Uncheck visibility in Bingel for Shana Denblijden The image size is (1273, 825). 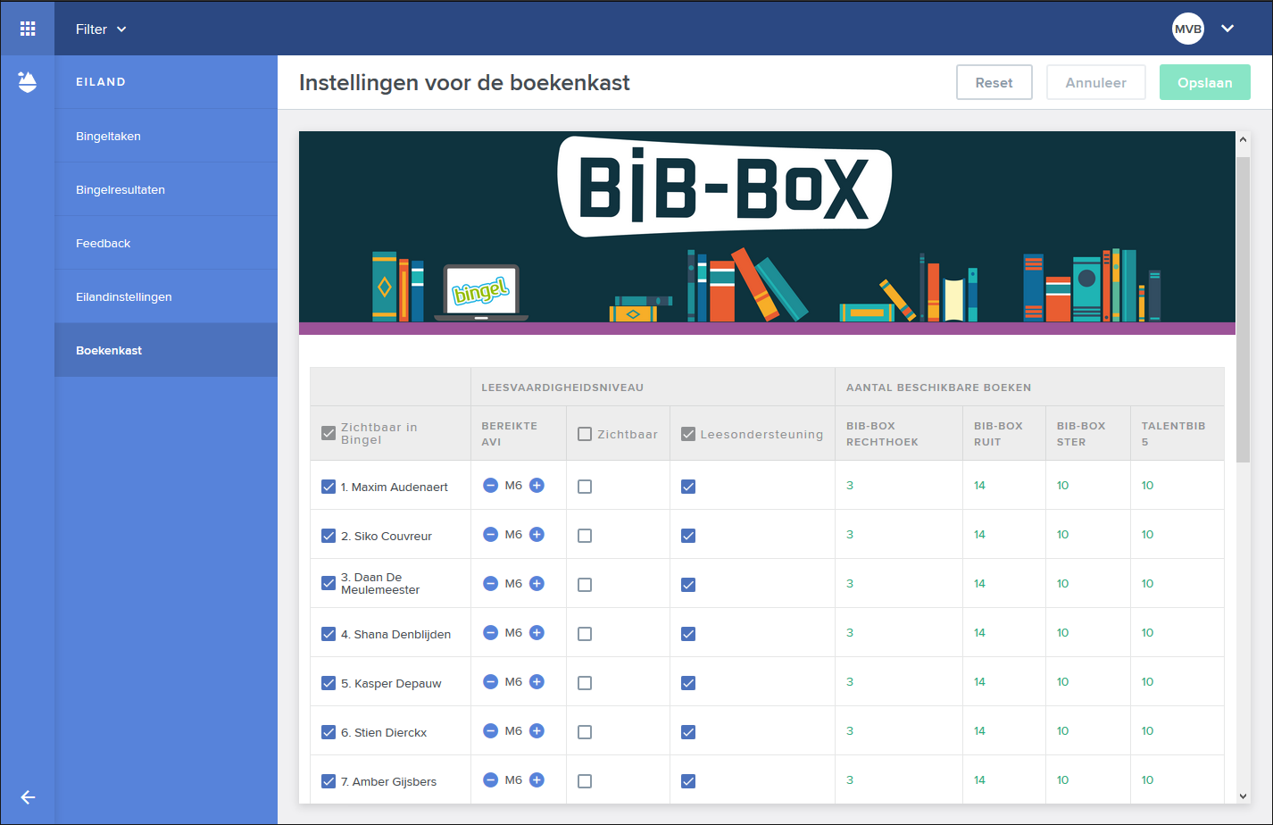[x=329, y=634]
